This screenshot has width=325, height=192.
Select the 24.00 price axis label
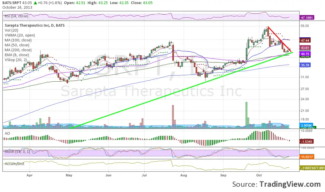pos(305,99)
